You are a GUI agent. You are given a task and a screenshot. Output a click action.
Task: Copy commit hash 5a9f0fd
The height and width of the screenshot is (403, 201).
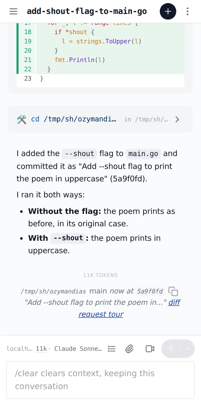[173, 291]
